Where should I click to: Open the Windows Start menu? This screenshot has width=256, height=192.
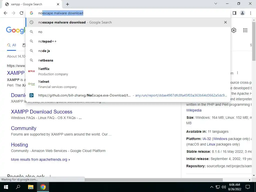tap(6, 187)
